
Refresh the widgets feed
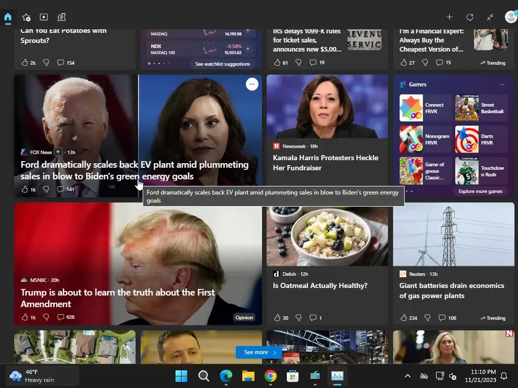(470, 17)
